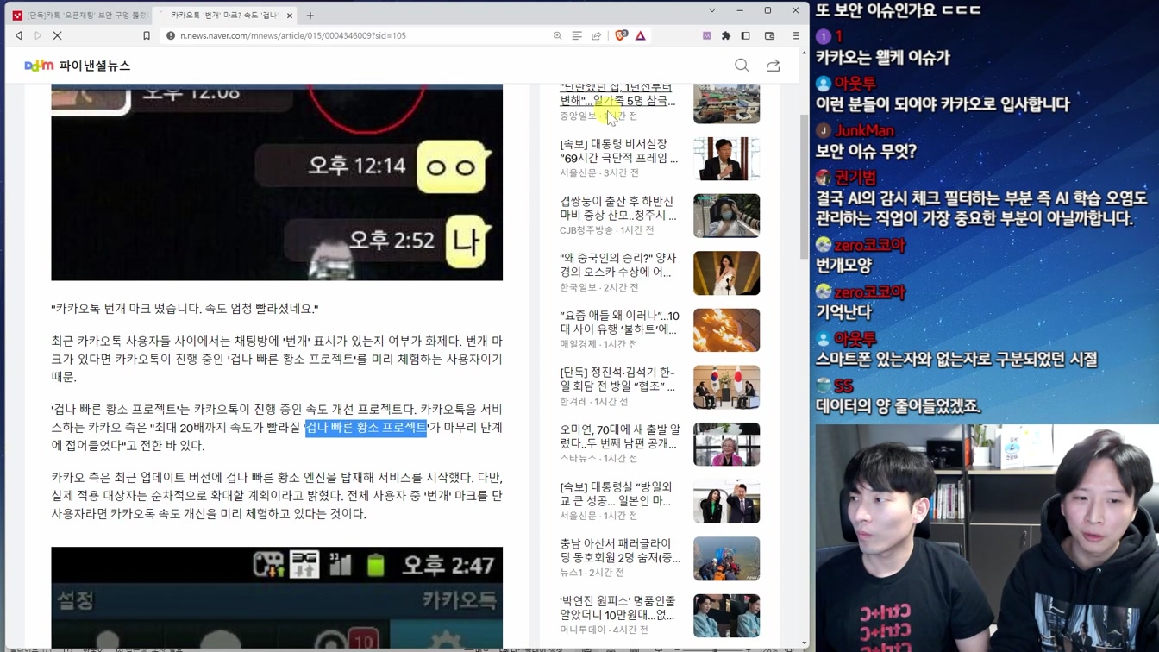Click the article share arrow icon
The width and height of the screenshot is (1159, 652).
(x=774, y=66)
